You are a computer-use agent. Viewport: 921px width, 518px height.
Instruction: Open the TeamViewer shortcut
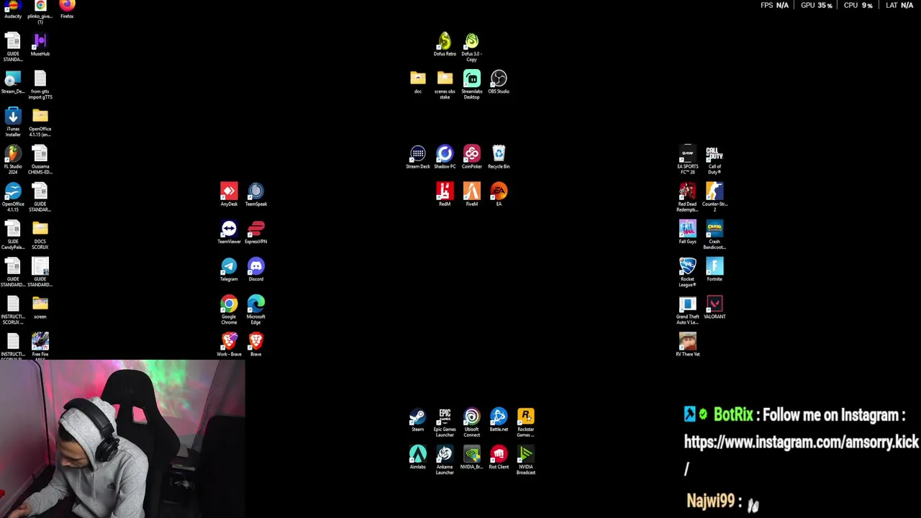(x=229, y=232)
